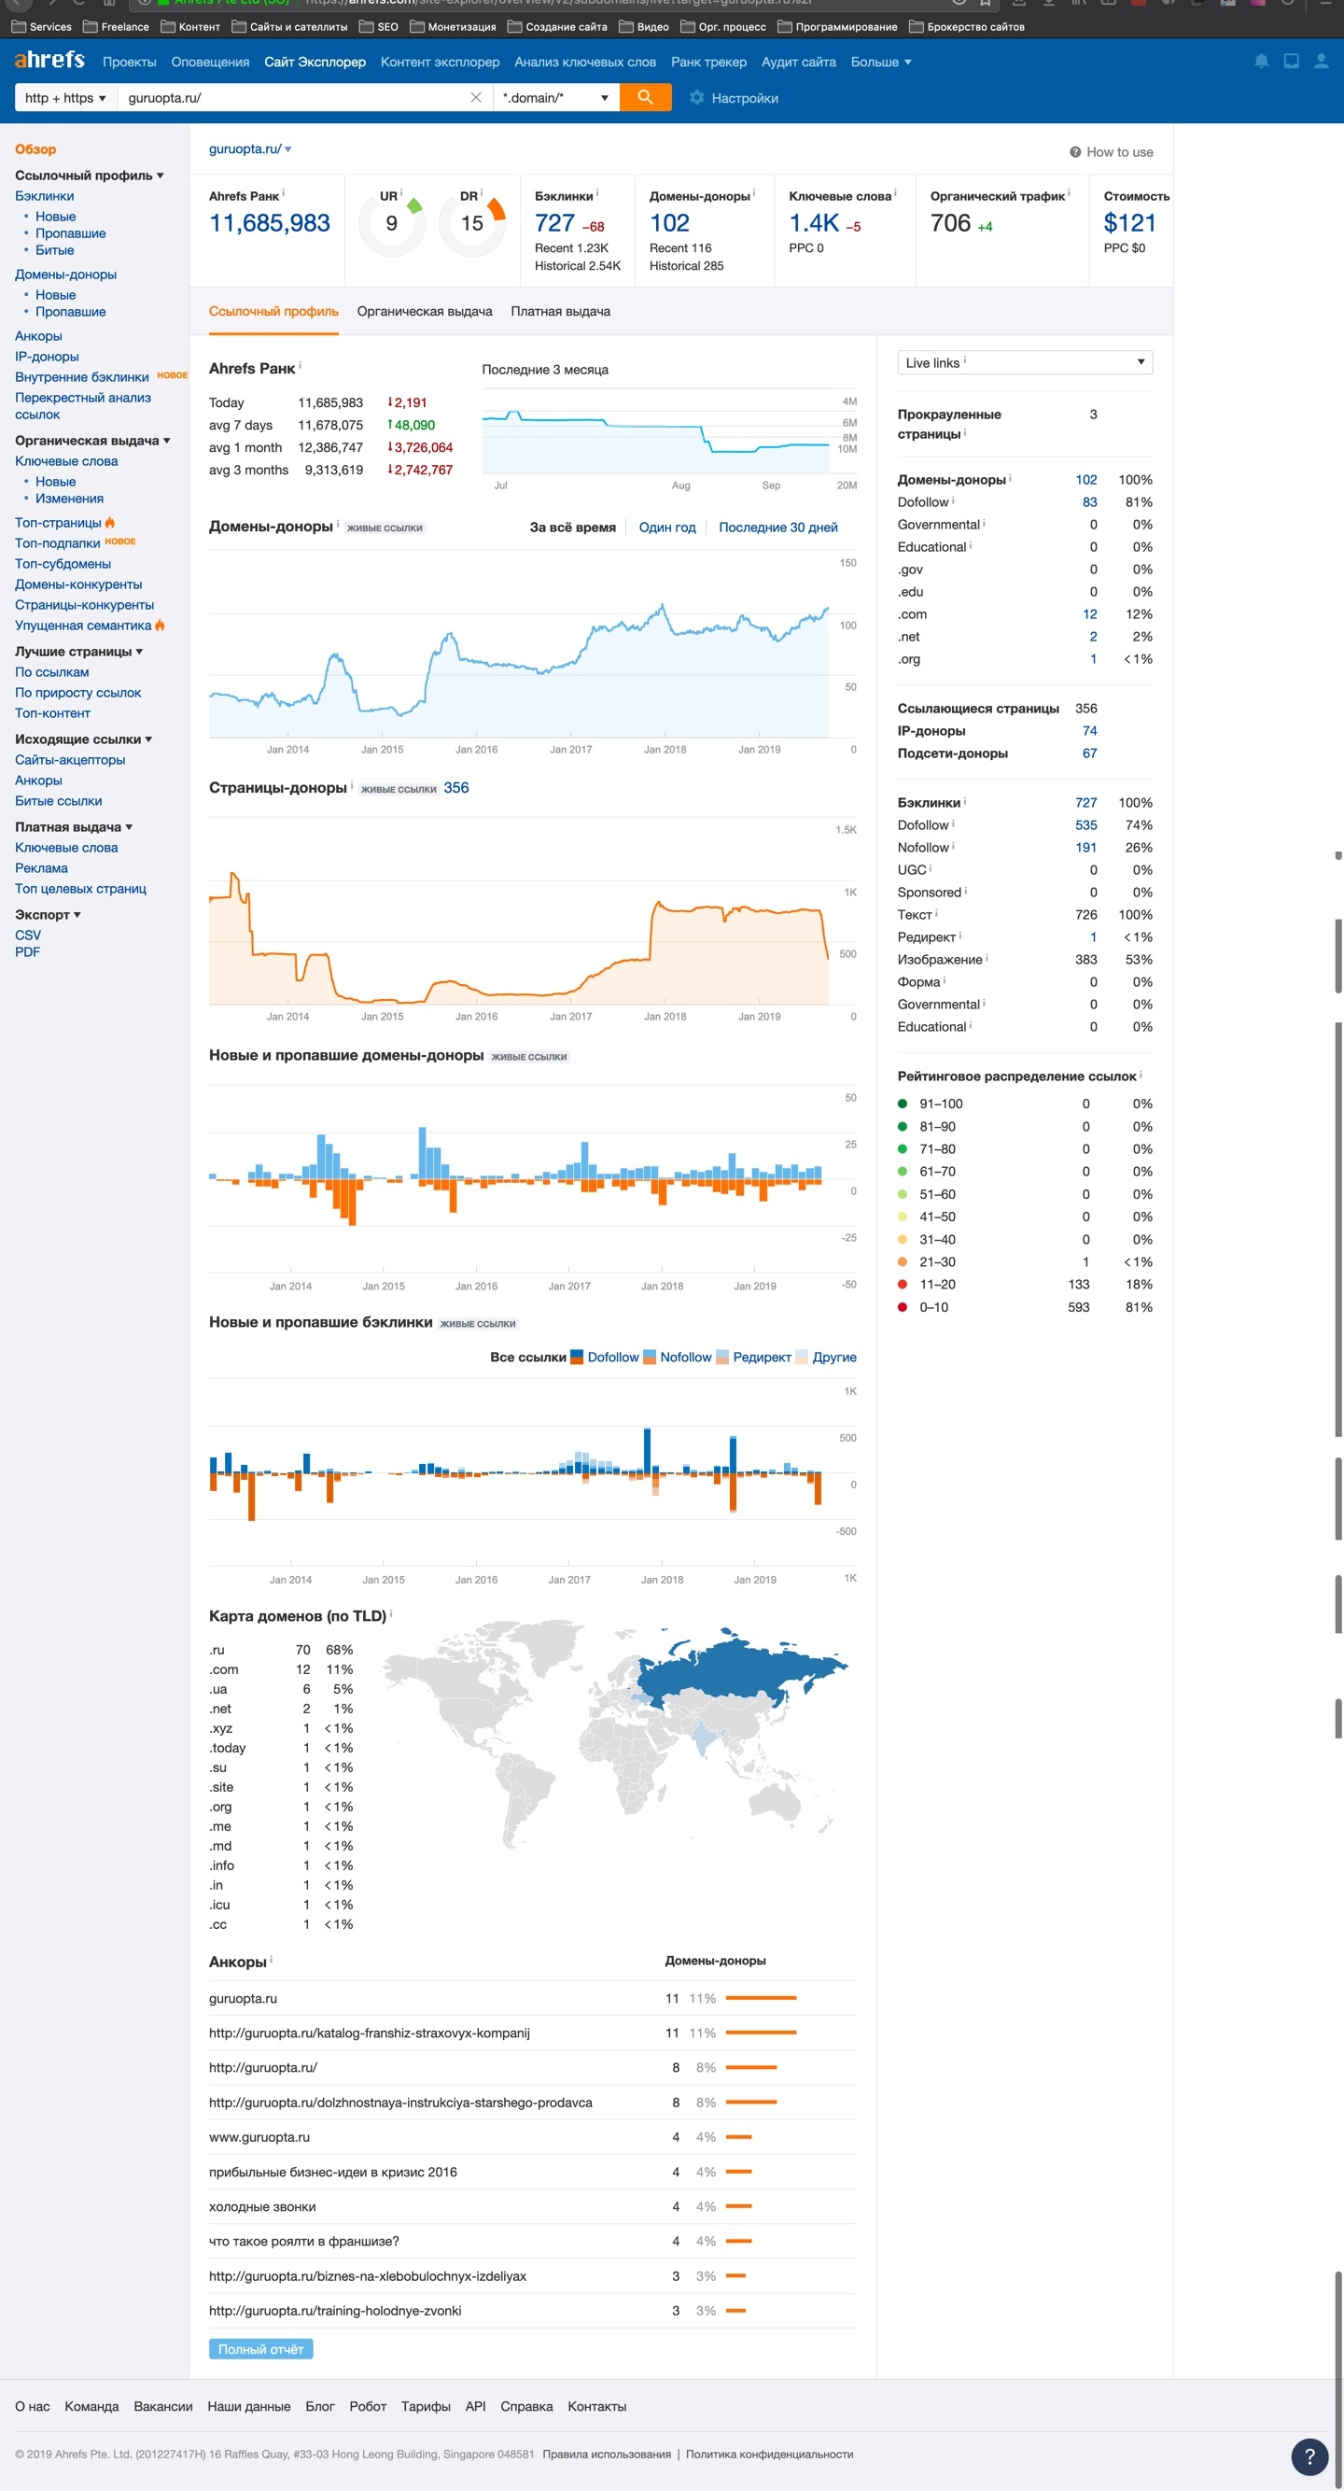
Task: Click the ahrefs logo
Action: tap(49, 60)
